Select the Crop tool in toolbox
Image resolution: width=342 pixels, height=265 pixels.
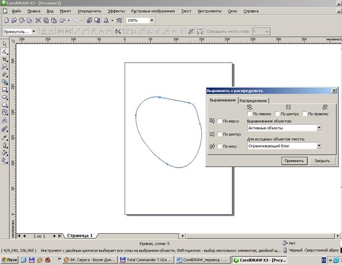[x=4, y=59]
